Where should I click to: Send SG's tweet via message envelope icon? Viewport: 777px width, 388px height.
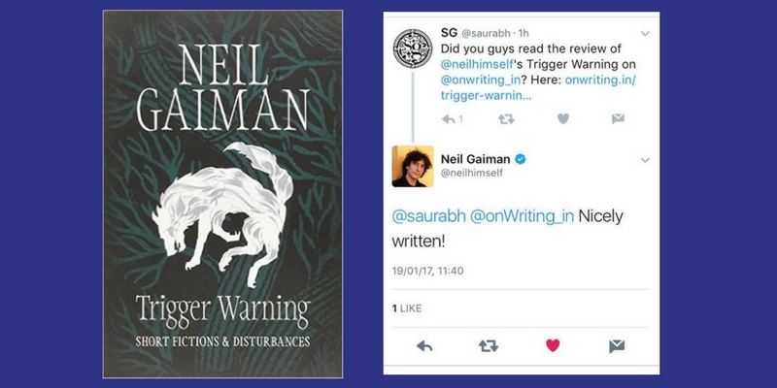click(618, 118)
